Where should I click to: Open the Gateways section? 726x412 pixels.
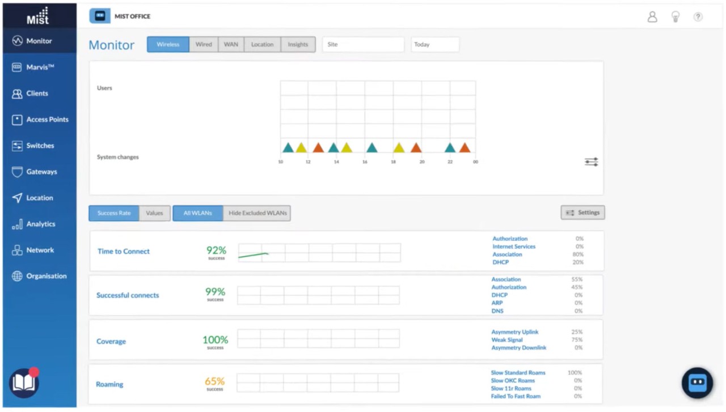coord(41,172)
